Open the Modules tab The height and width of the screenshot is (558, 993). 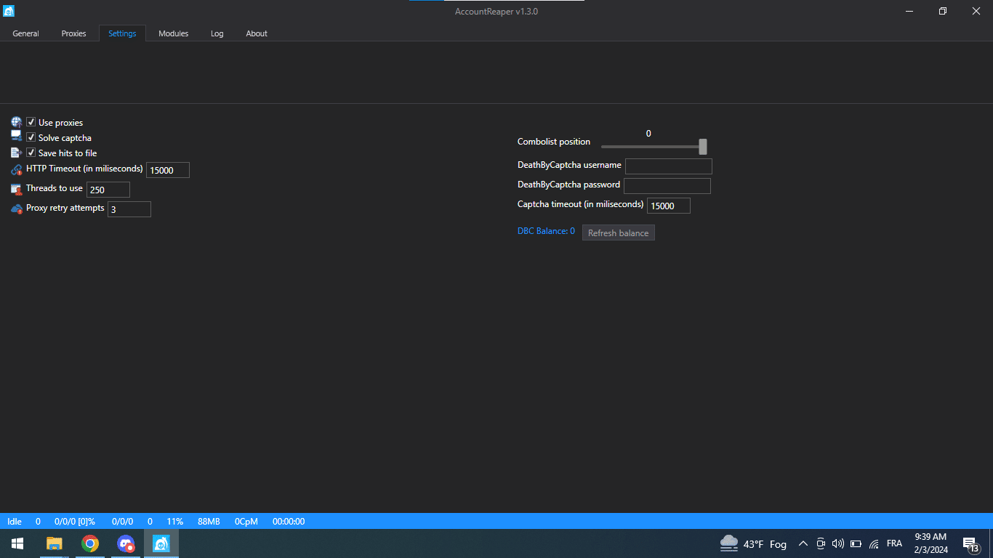pos(173,33)
